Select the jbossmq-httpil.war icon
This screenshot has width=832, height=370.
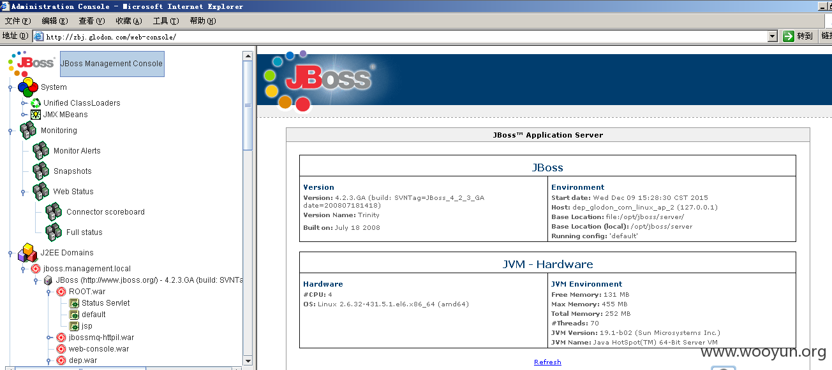click(x=61, y=338)
